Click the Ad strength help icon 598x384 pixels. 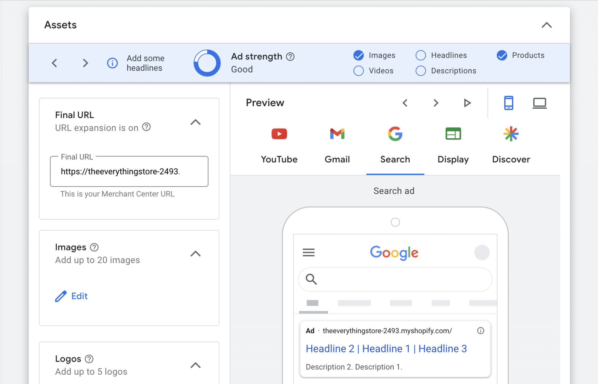click(x=290, y=57)
